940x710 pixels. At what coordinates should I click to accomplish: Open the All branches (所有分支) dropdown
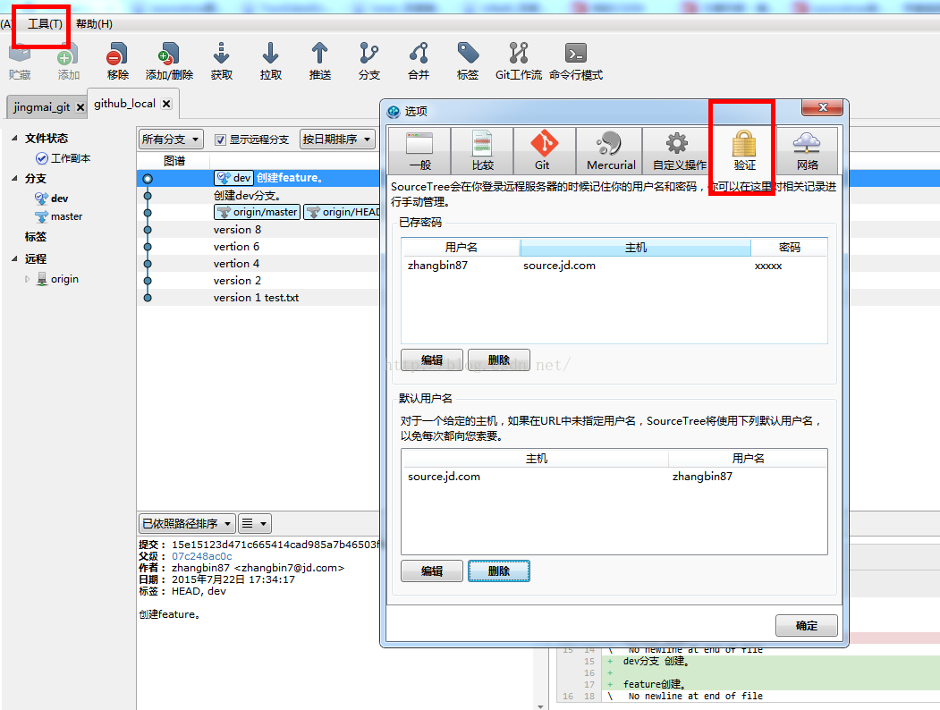click(170, 139)
